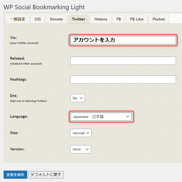Switch to the CSS tab
The width and height of the screenshot is (182, 182).
tap(38, 19)
